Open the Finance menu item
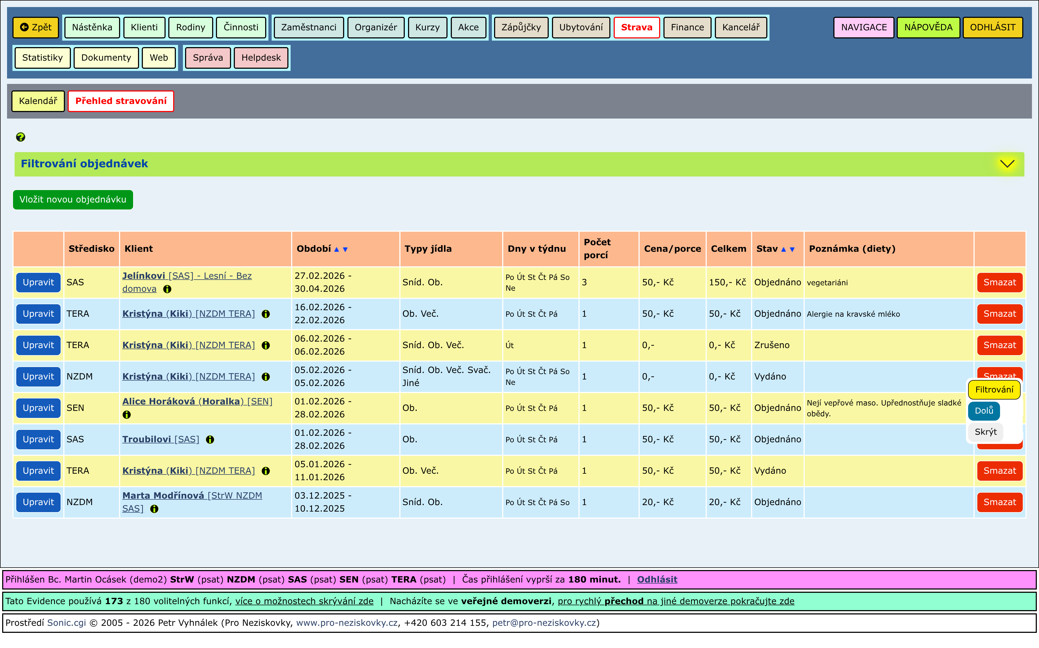This screenshot has width=1039, height=648. point(687,27)
